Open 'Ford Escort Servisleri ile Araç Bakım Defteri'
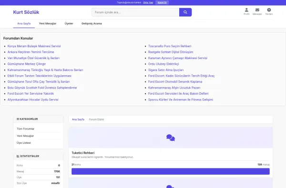Viewport: 286px width, 188px height. point(178,93)
